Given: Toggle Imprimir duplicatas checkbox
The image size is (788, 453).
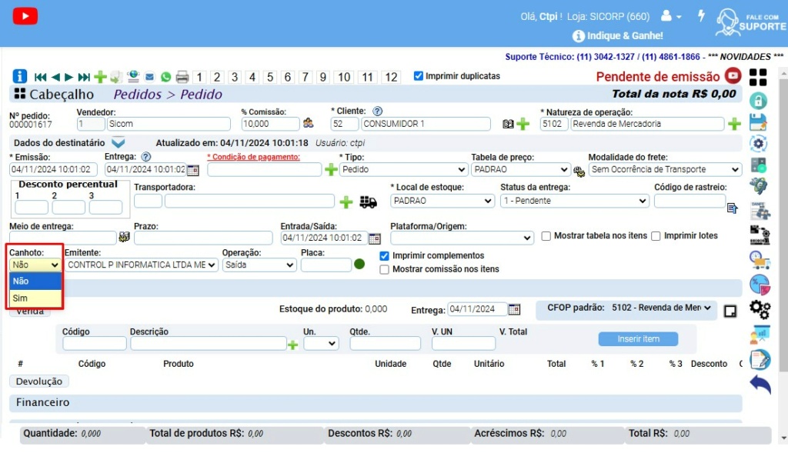Looking at the screenshot, I should tap(418, 76).
